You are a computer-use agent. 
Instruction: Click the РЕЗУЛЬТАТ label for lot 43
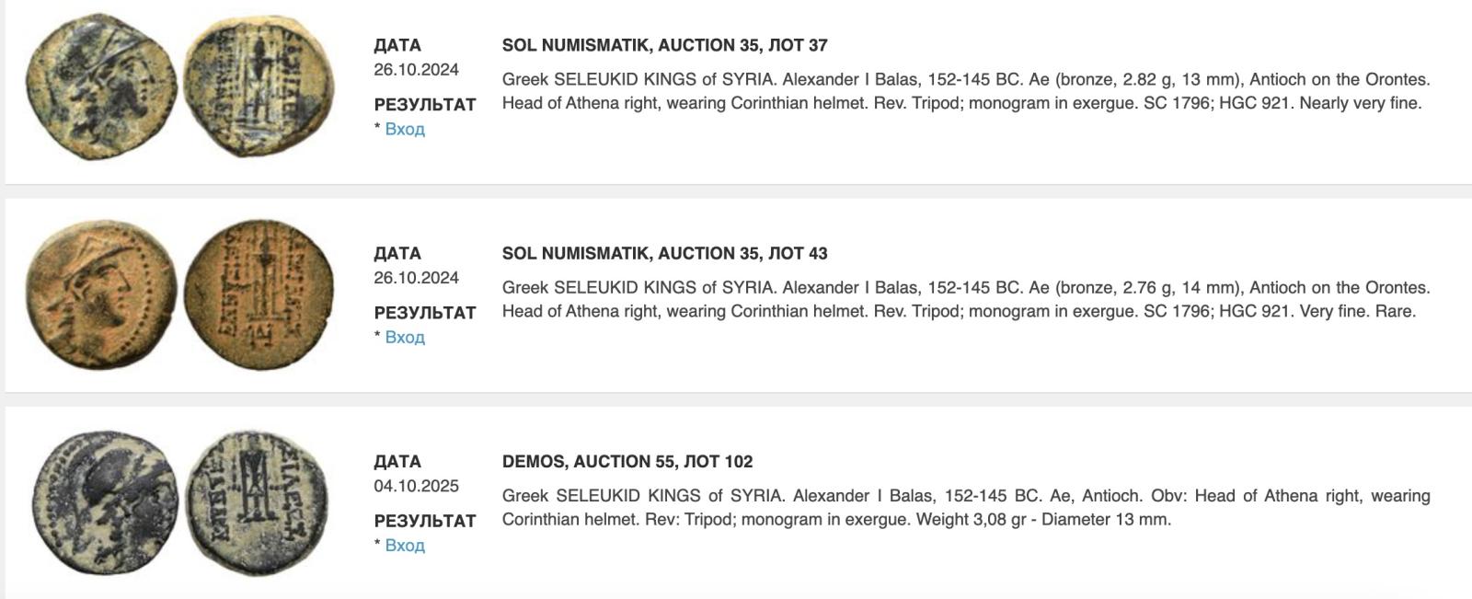[424, 313]
